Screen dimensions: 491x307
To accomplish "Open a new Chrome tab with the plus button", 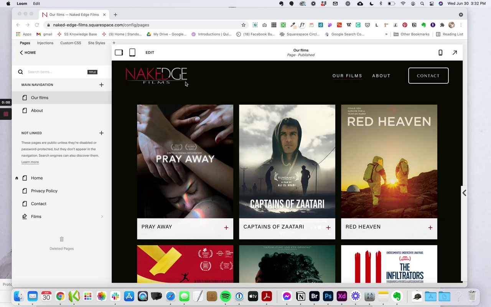I will [115, 15].
